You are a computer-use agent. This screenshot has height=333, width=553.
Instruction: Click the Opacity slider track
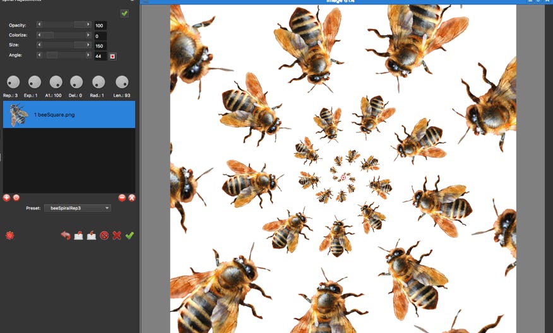[64, 25]
